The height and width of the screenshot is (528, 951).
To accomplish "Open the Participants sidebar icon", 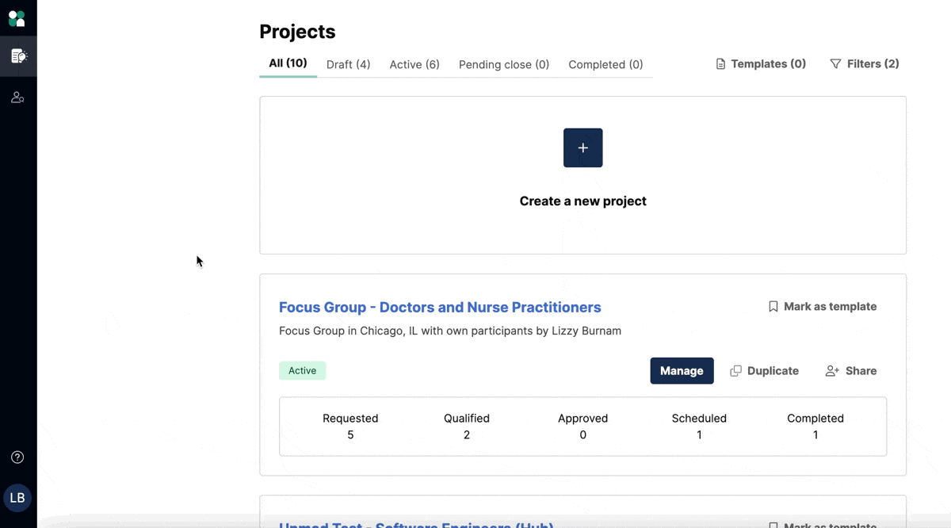I will pyautogui.click(x=17, y=98).
